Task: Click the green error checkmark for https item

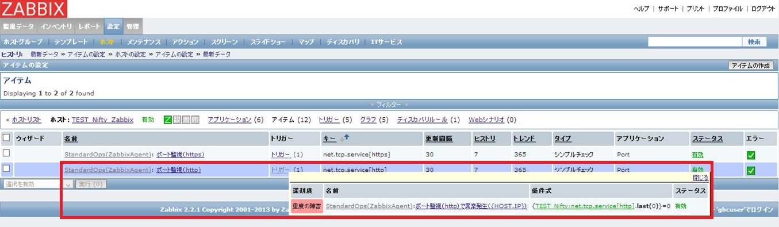Action: (751, 155)
